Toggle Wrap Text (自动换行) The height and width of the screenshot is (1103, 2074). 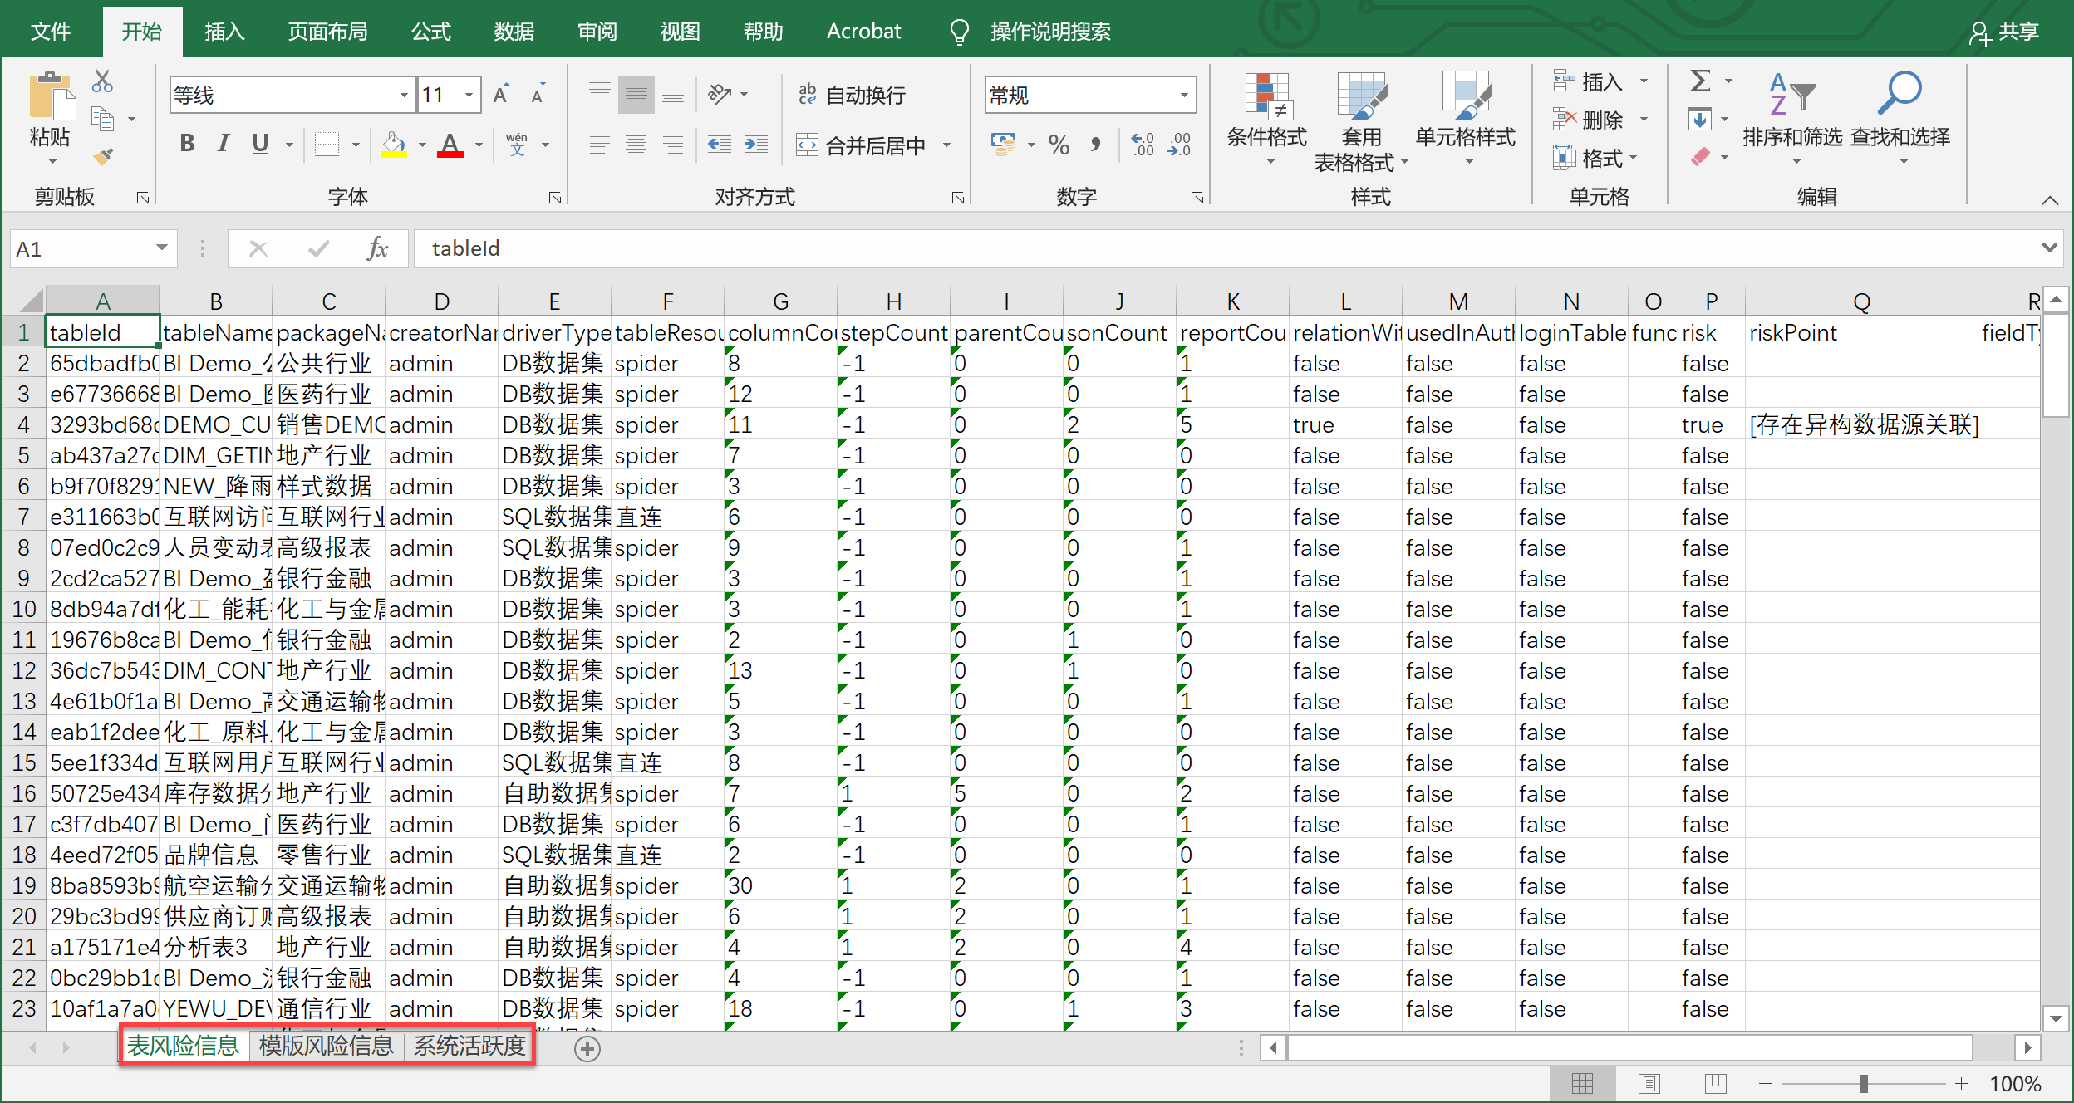tap(852, 95)
